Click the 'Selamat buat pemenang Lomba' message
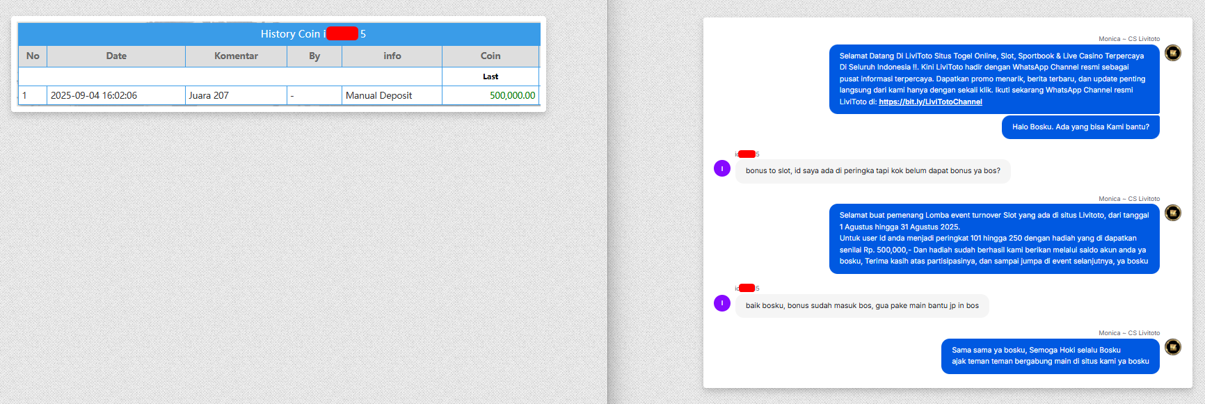Viewport: 1205px width, 404px height. click(x=994, y=239)
